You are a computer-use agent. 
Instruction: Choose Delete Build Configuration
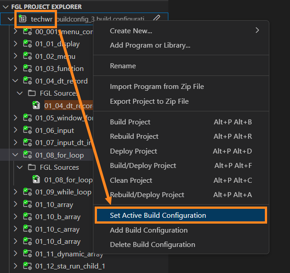point(153,245)
